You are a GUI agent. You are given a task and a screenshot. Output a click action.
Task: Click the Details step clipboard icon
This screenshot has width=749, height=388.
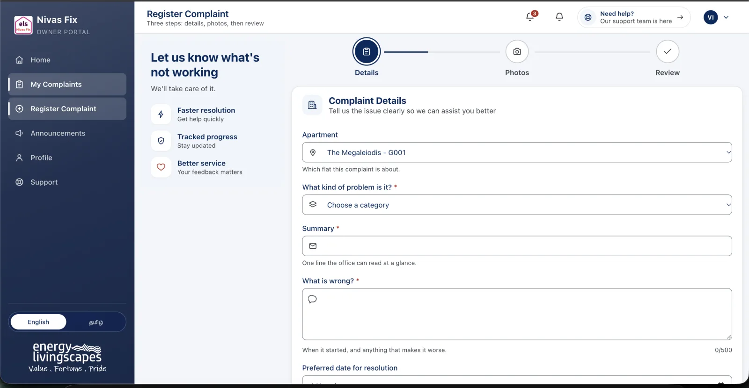tap(367, 51)
